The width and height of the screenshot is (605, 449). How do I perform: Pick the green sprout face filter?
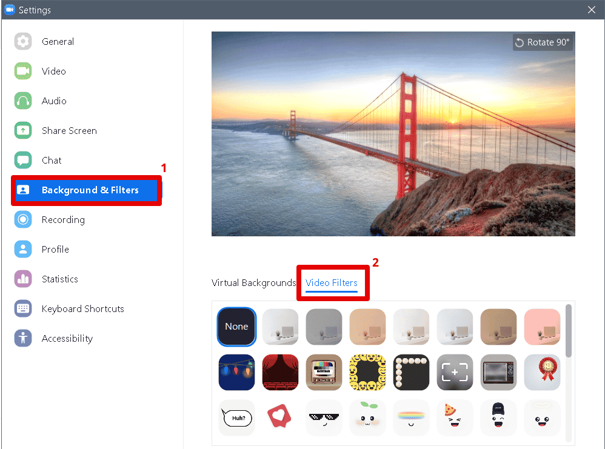pos(367,417)
